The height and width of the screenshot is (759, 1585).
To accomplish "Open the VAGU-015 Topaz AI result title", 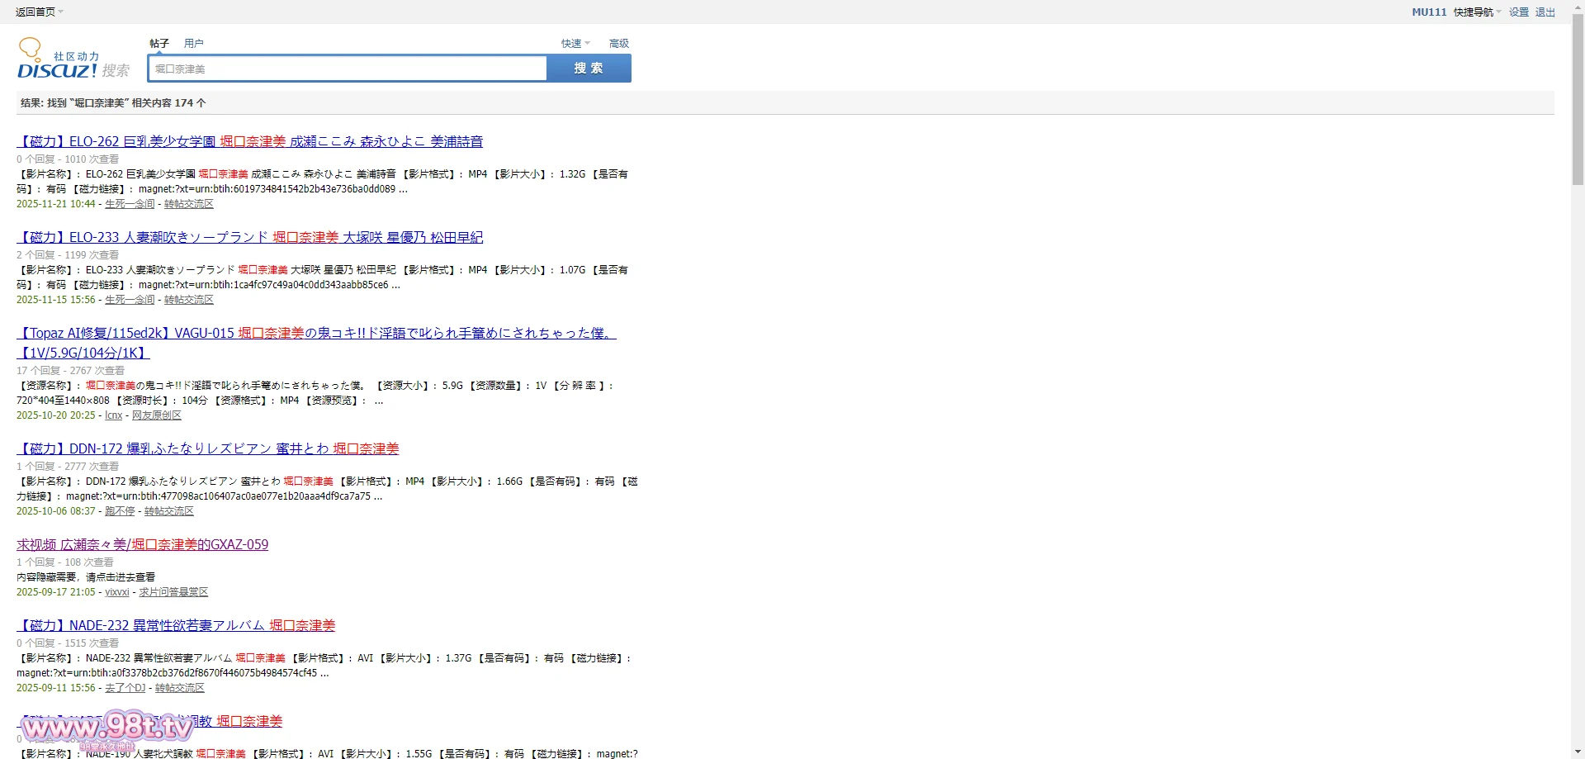I will [x=316, y=333].
